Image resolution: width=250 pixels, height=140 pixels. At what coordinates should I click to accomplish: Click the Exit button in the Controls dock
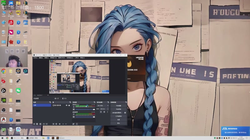tap(118, 123)
